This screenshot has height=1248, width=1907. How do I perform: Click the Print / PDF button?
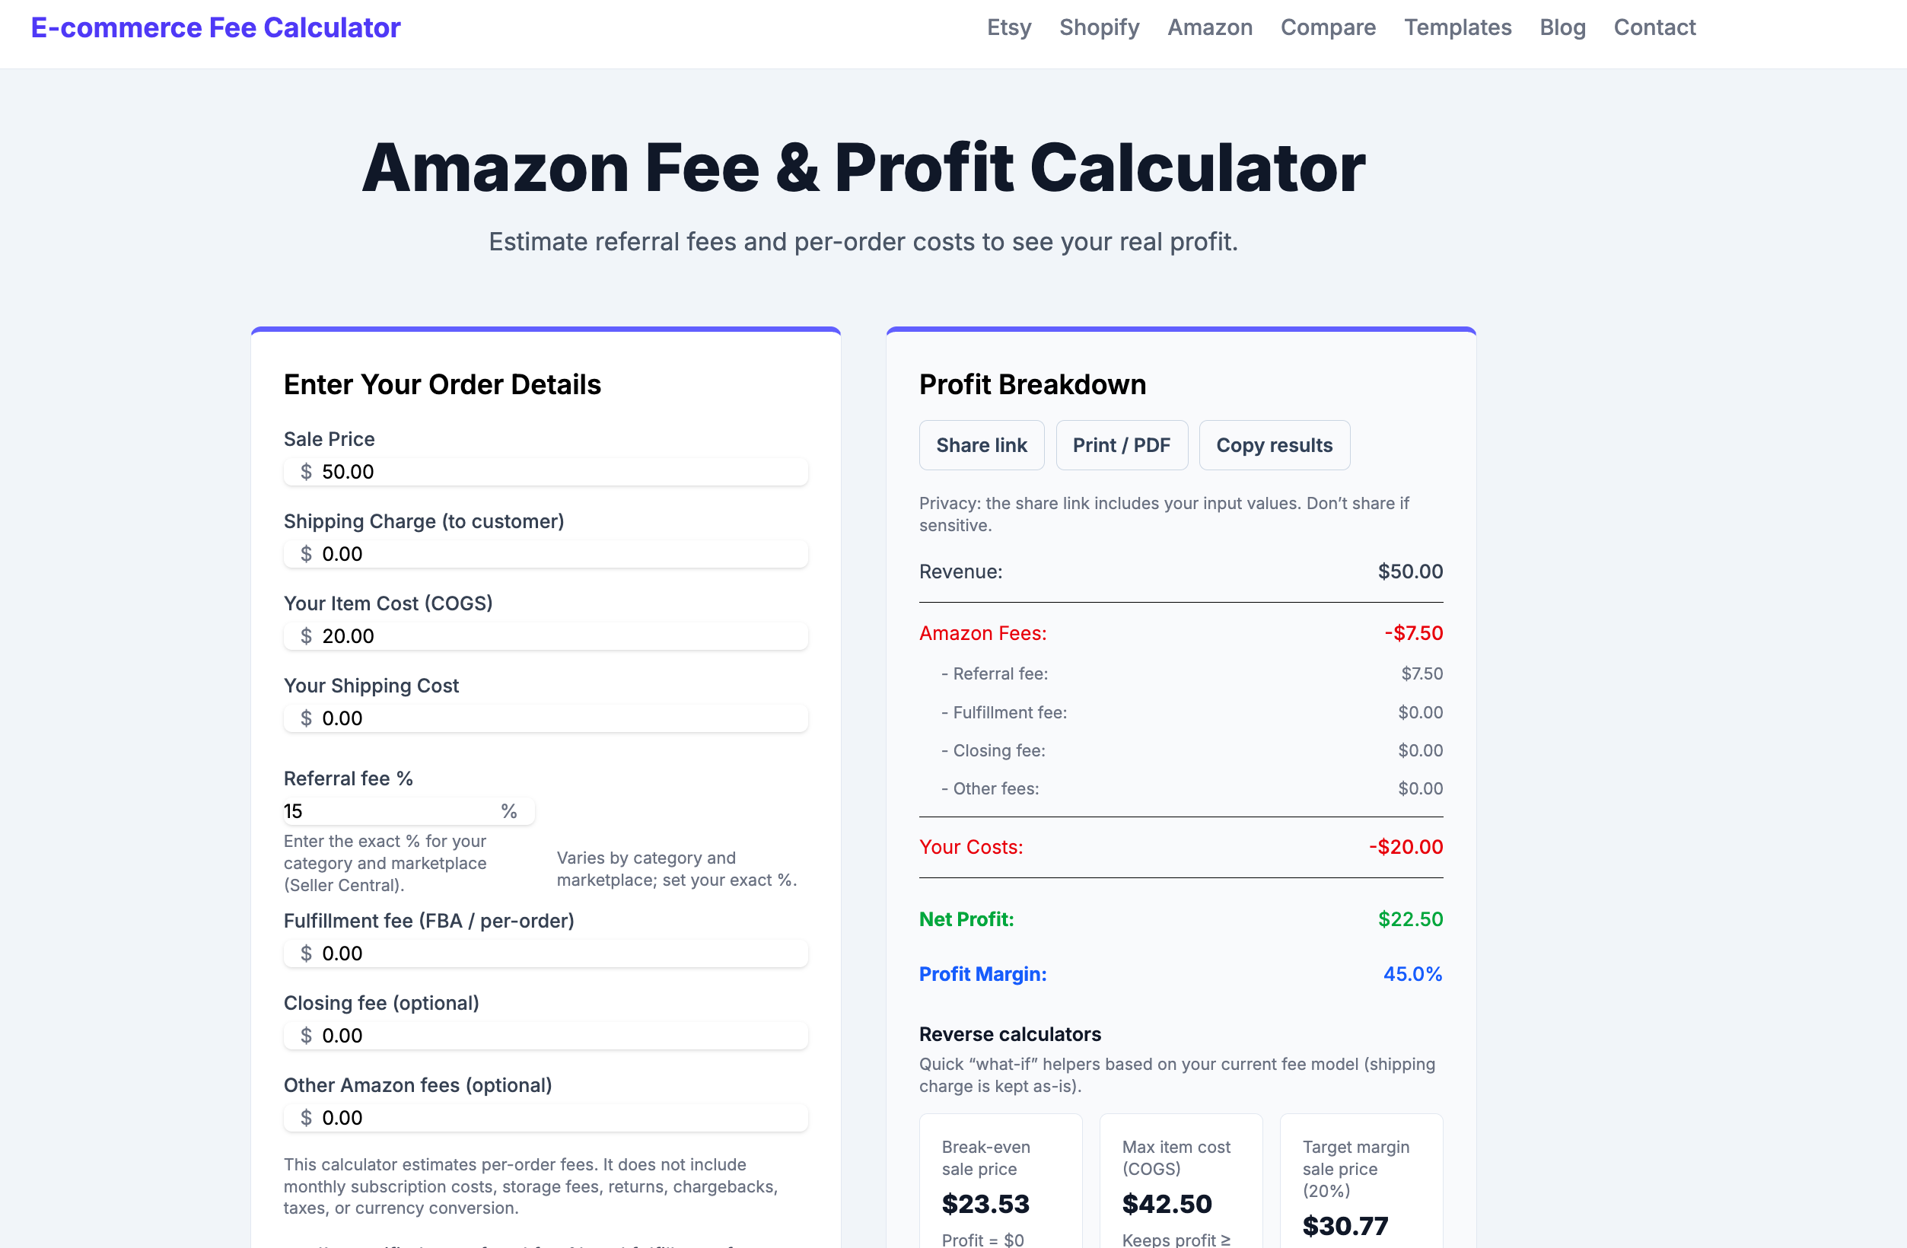pyautogui.click(x=1122, y=444)
